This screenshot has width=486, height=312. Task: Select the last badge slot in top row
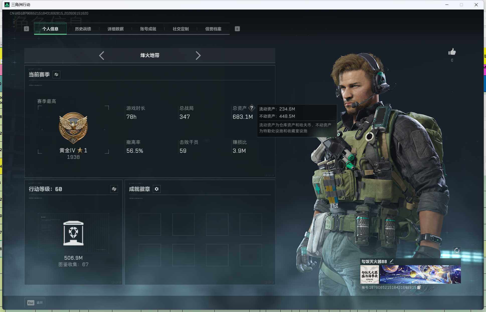point(251,224)
